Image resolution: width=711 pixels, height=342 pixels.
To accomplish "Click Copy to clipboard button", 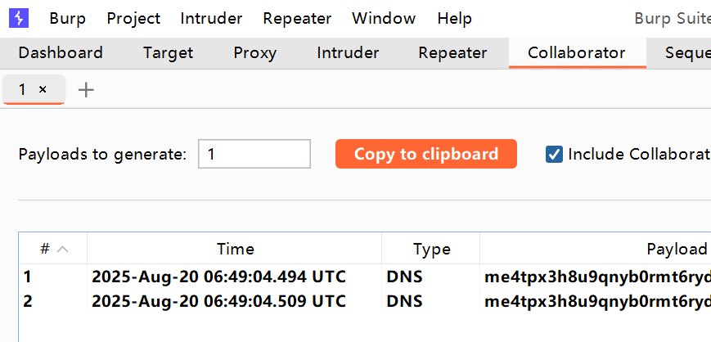I will click(x=426, y=154).
